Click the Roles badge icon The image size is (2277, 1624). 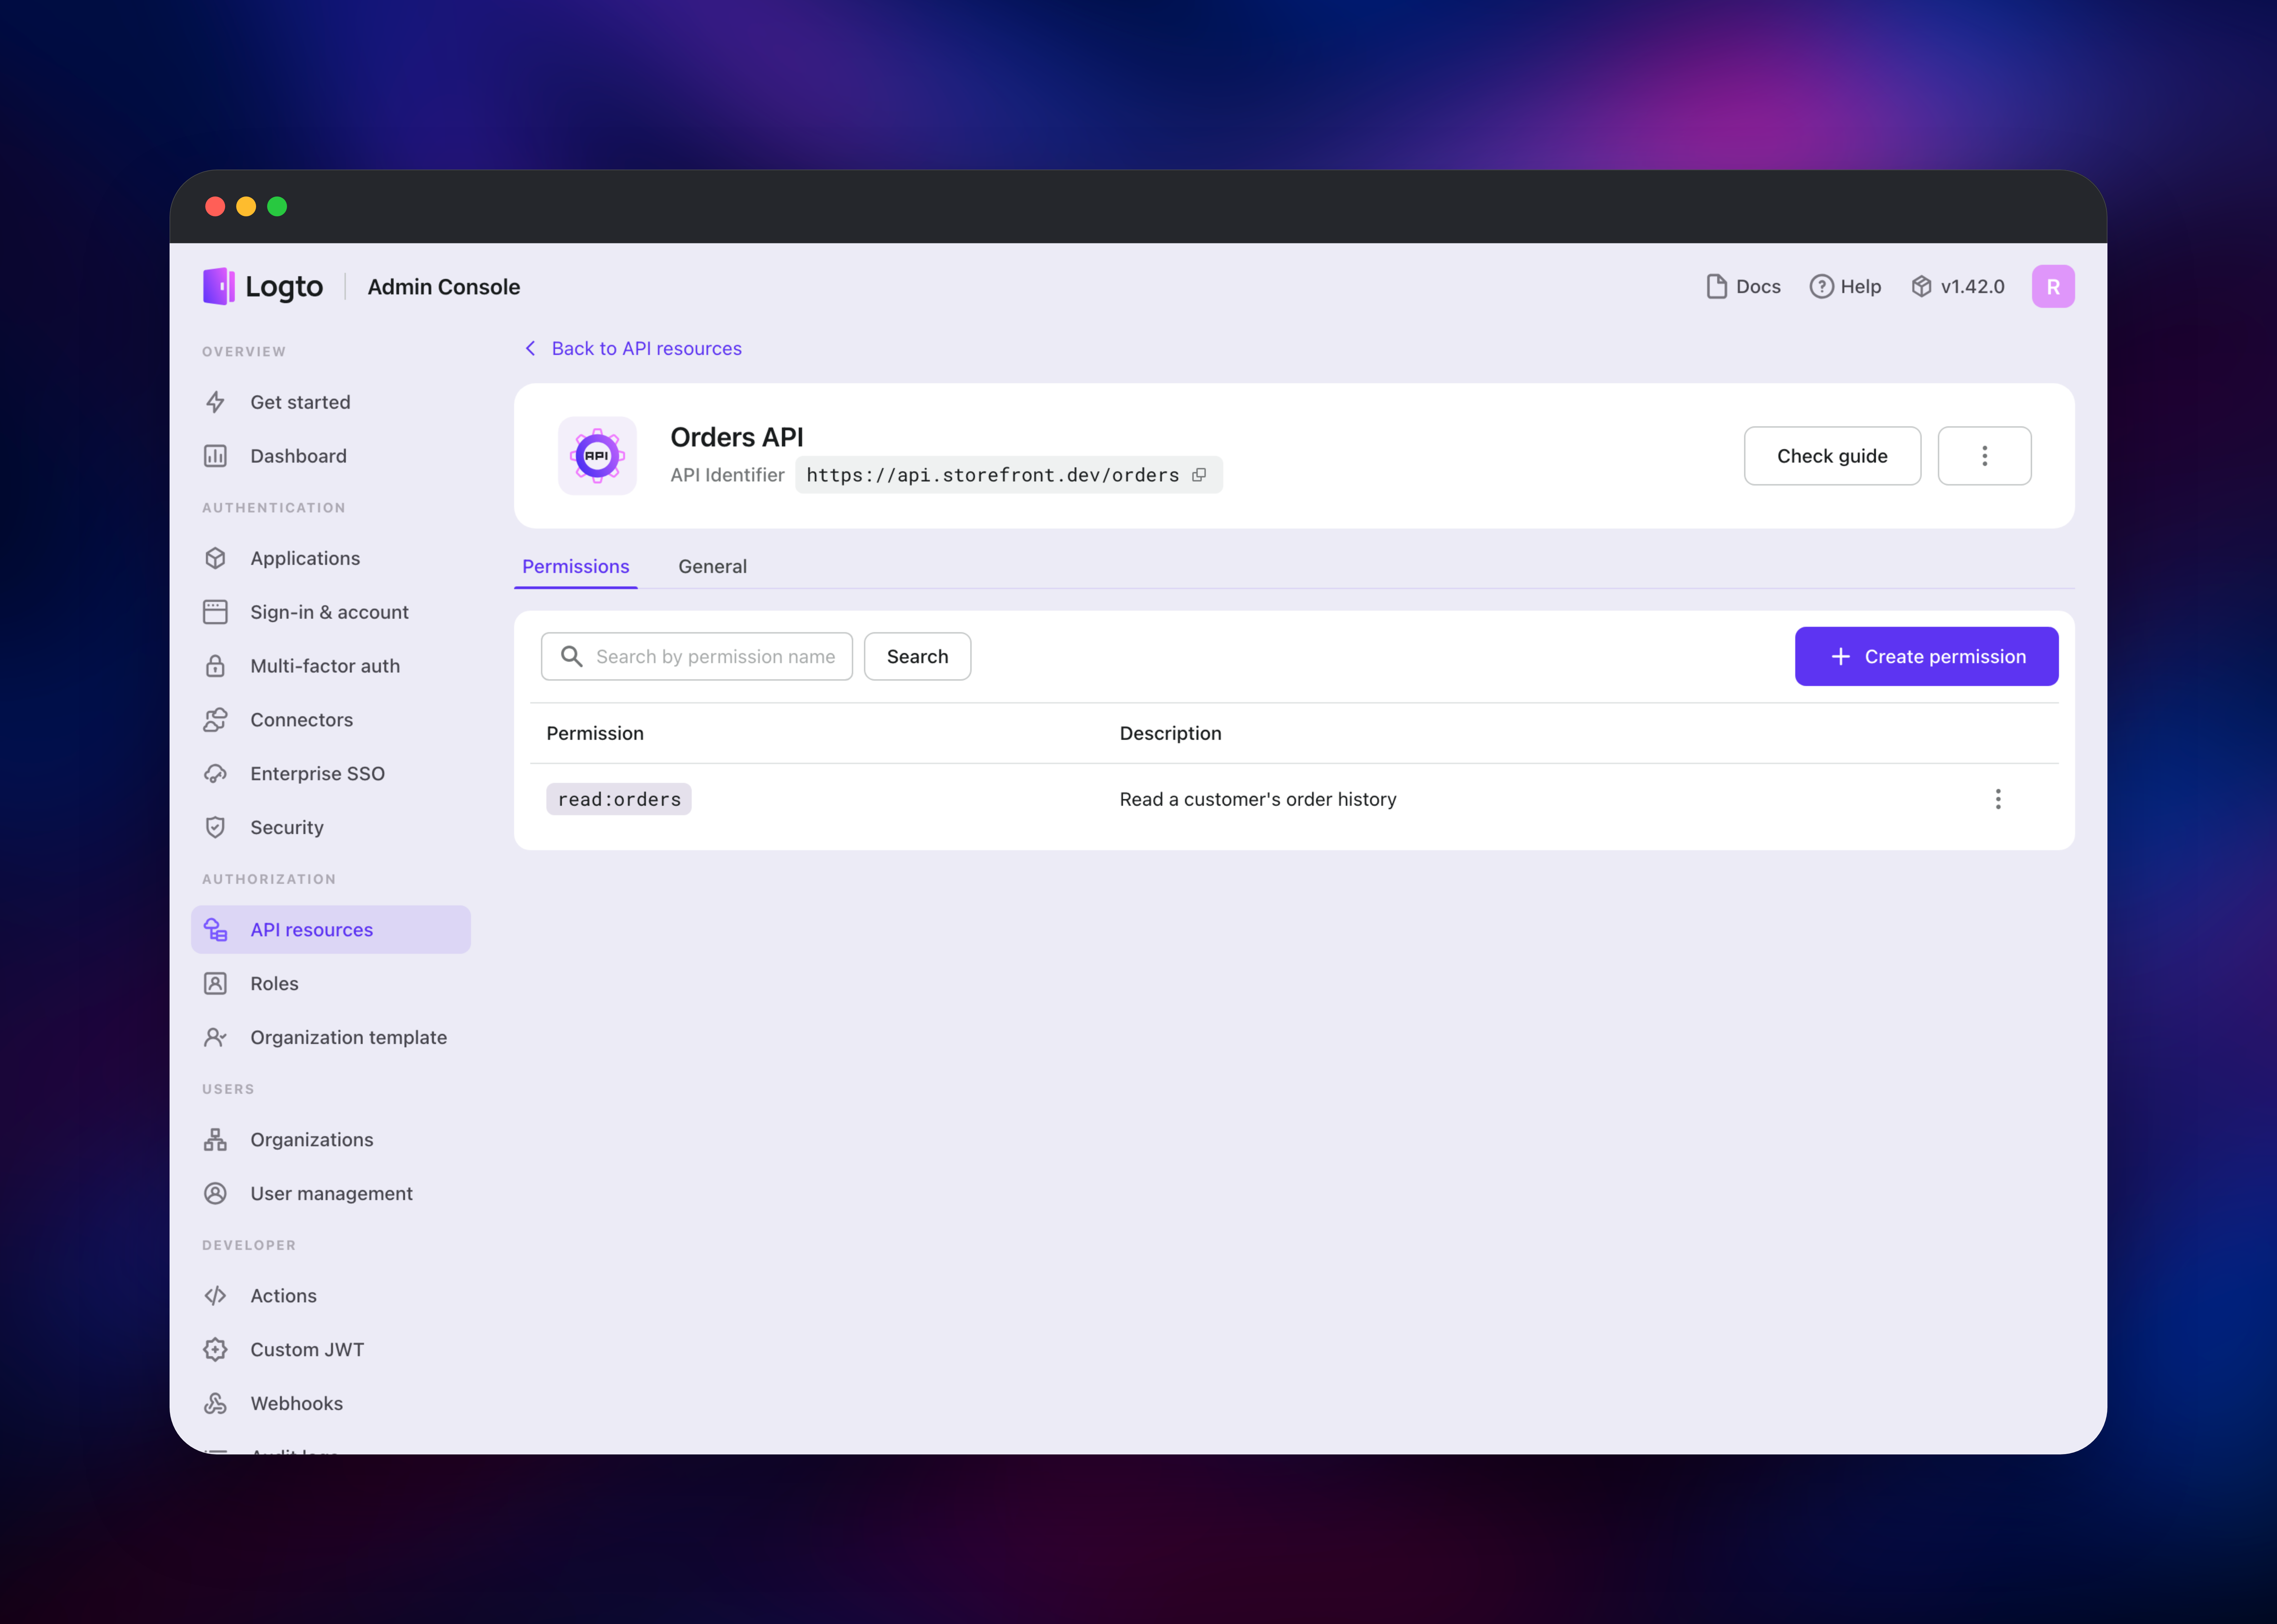(x=215, y=984)
